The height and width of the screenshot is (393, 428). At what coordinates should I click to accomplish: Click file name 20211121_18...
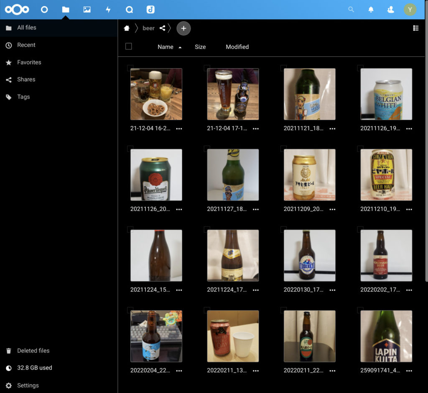(303, 128)
